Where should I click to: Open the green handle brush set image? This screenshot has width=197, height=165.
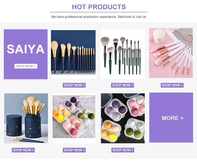(x=123, y=54)
